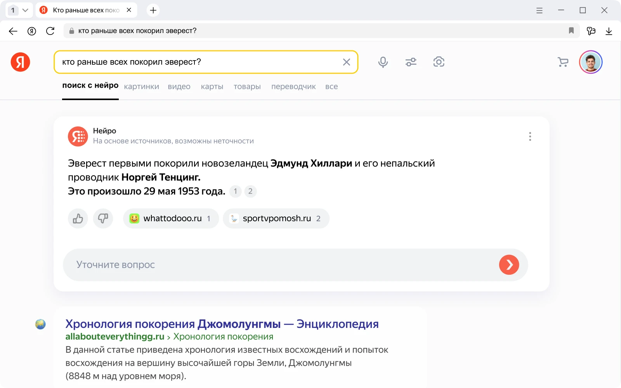Open a new tab with plus button
The height and width of the screenshot is (388, 621).
pyautogui.click(x=153, y=10)
